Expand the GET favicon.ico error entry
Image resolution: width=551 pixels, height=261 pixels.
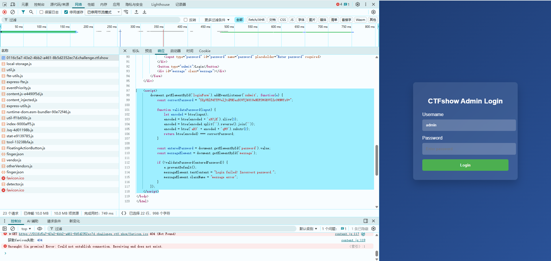pos(10,234)
